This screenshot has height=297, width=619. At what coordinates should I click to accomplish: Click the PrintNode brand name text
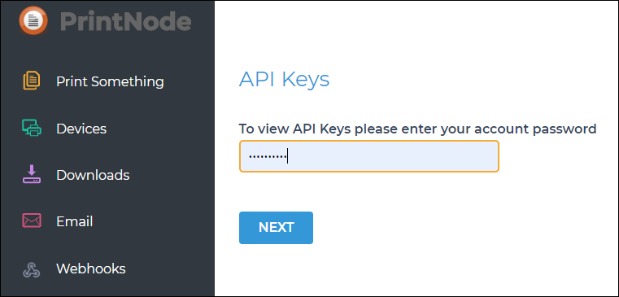coord(125,21)
